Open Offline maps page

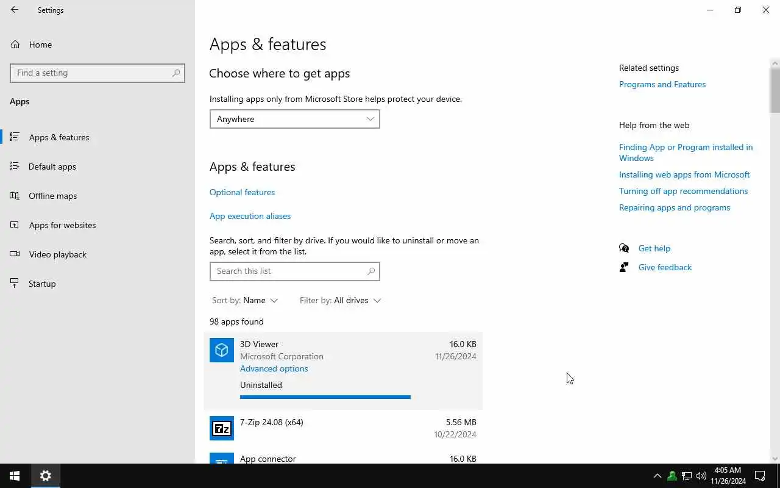(97, 196)
